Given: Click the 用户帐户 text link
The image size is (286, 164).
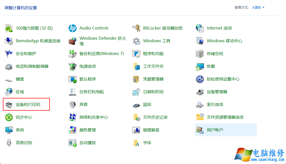Looking at the screenshot, I should point(215,130).
